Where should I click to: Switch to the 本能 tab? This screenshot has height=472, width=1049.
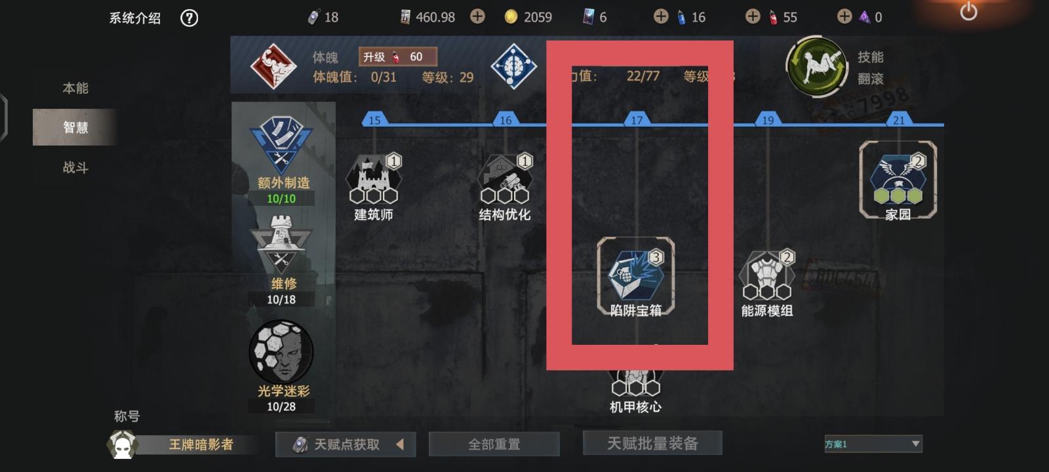pyautogui.click(x=75, y=88)
